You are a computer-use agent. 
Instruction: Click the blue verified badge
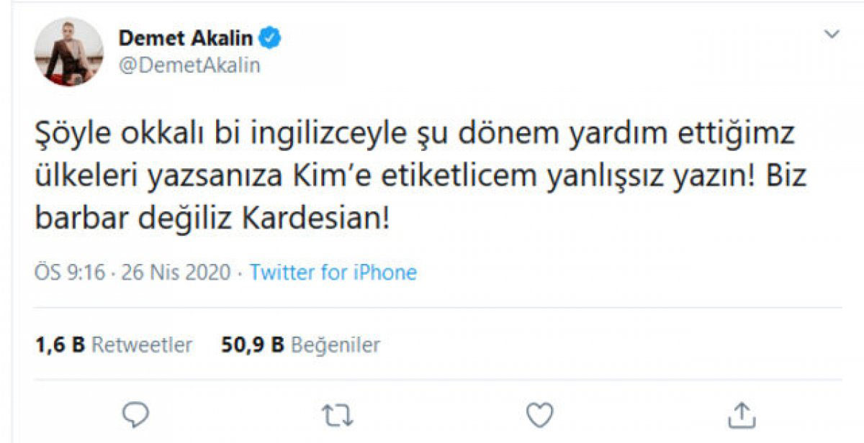271,39
